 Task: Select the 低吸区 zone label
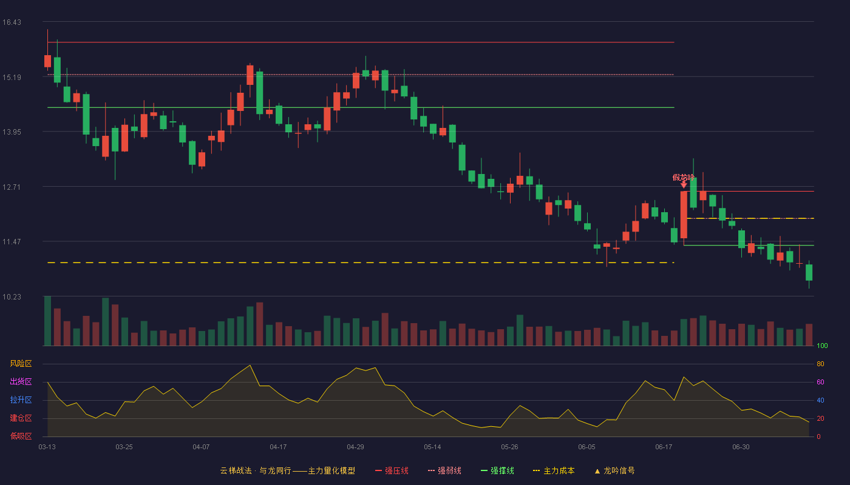coord(21,436)
